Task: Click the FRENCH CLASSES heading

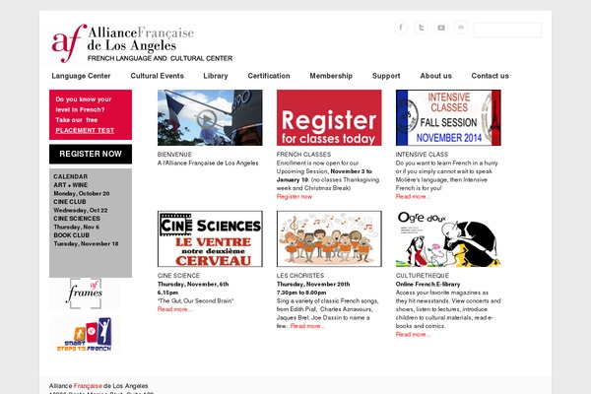Action: [x=303, y=155]
